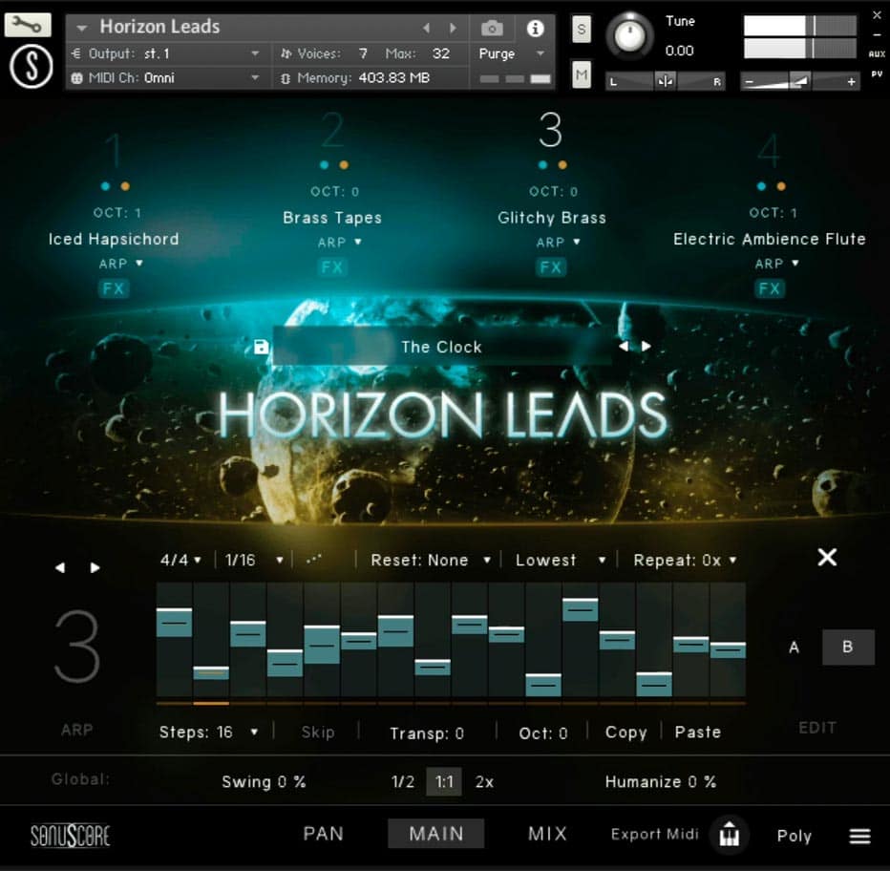This screenshot has width=890, height=871.
Task: Open FX for Iced Hapsichord
Action: 114,288
